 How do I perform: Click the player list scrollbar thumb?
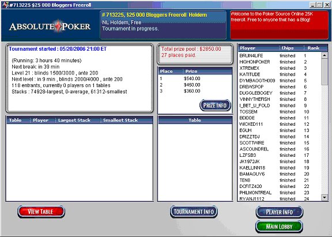tap(325, 72)
